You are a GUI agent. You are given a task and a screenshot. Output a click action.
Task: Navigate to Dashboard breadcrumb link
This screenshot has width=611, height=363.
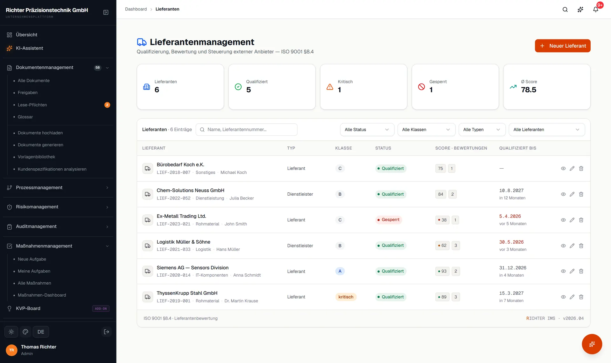[136, 9]
